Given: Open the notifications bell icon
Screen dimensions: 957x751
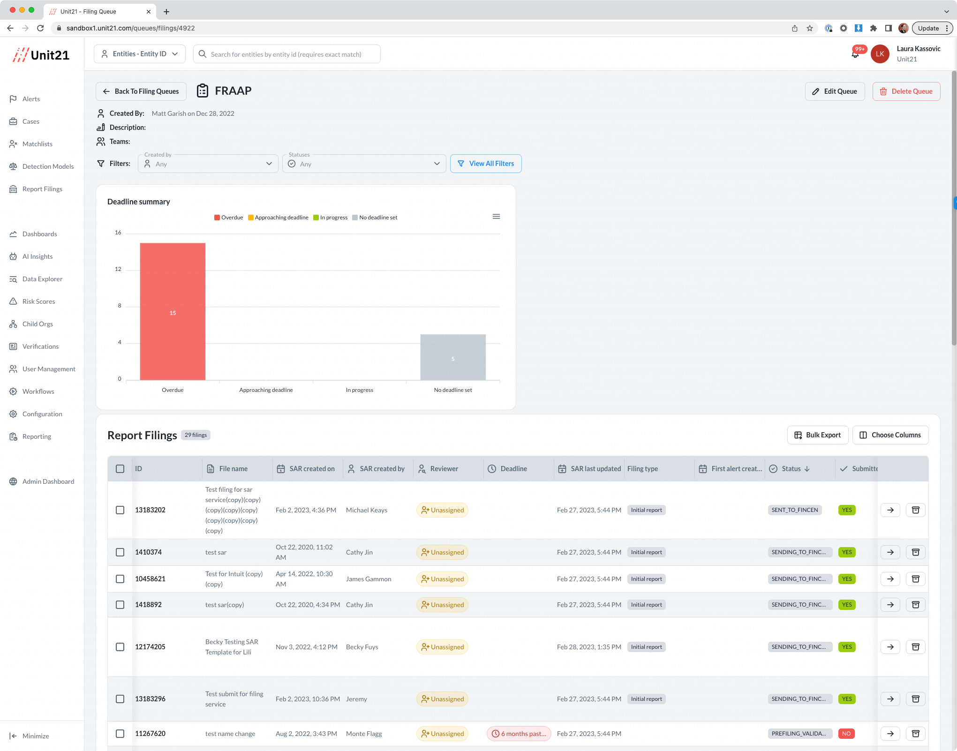Looking at the screenshot, I should [855, 54].
